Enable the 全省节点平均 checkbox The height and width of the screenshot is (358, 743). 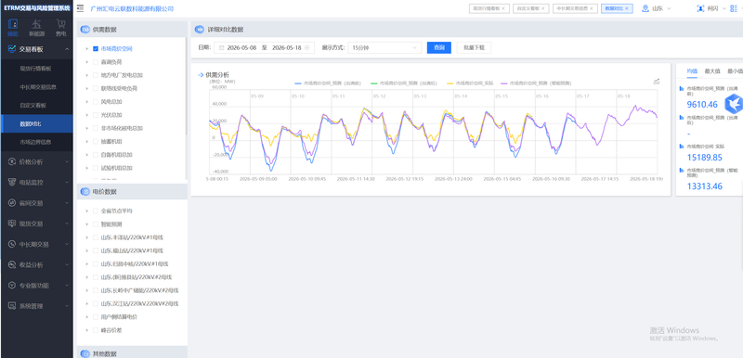pyautogui.click(x=96, y=211)
